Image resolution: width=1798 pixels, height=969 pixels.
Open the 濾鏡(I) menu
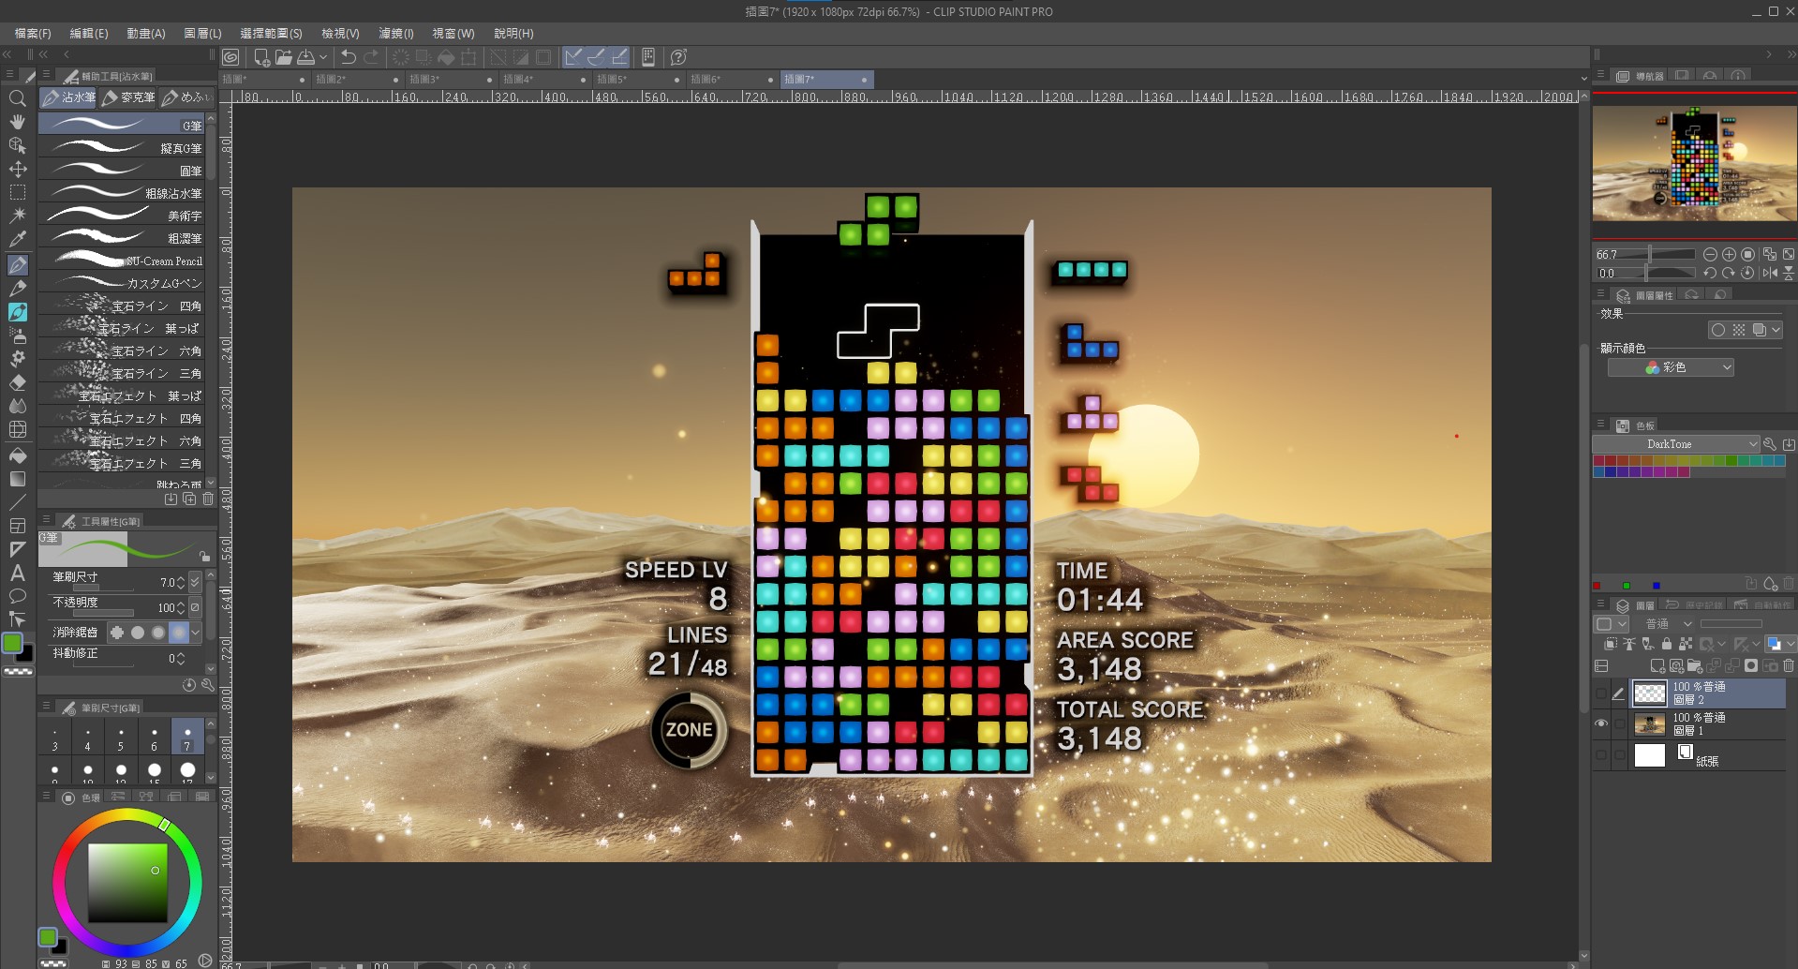click(395, 33)
